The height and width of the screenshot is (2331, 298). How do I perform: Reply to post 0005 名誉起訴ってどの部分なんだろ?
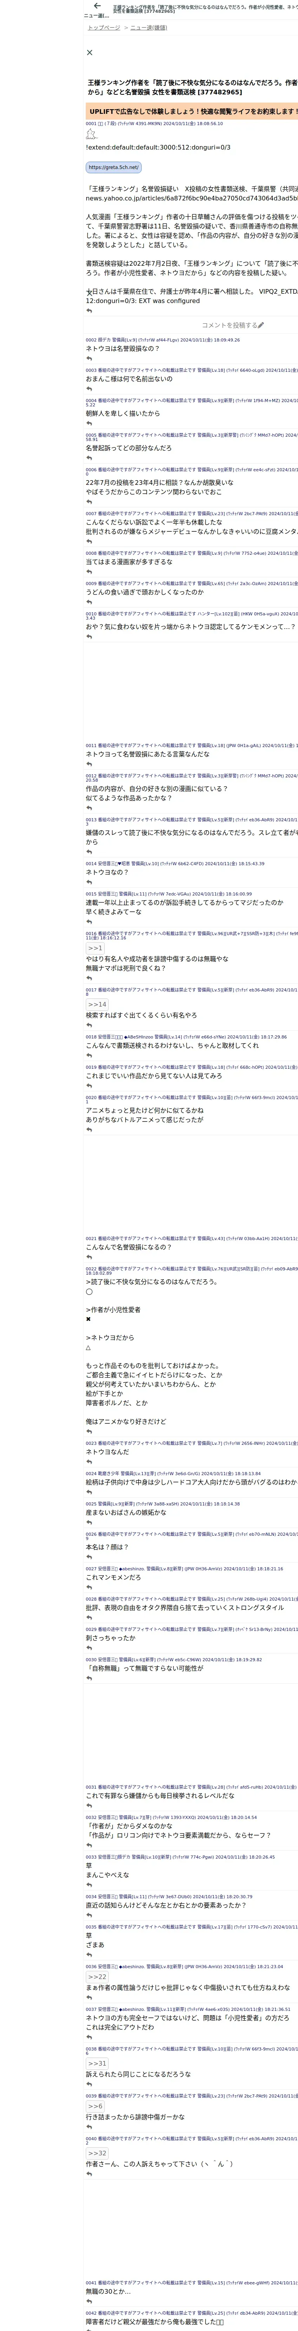pyautogui.click(x=88, y=458)
